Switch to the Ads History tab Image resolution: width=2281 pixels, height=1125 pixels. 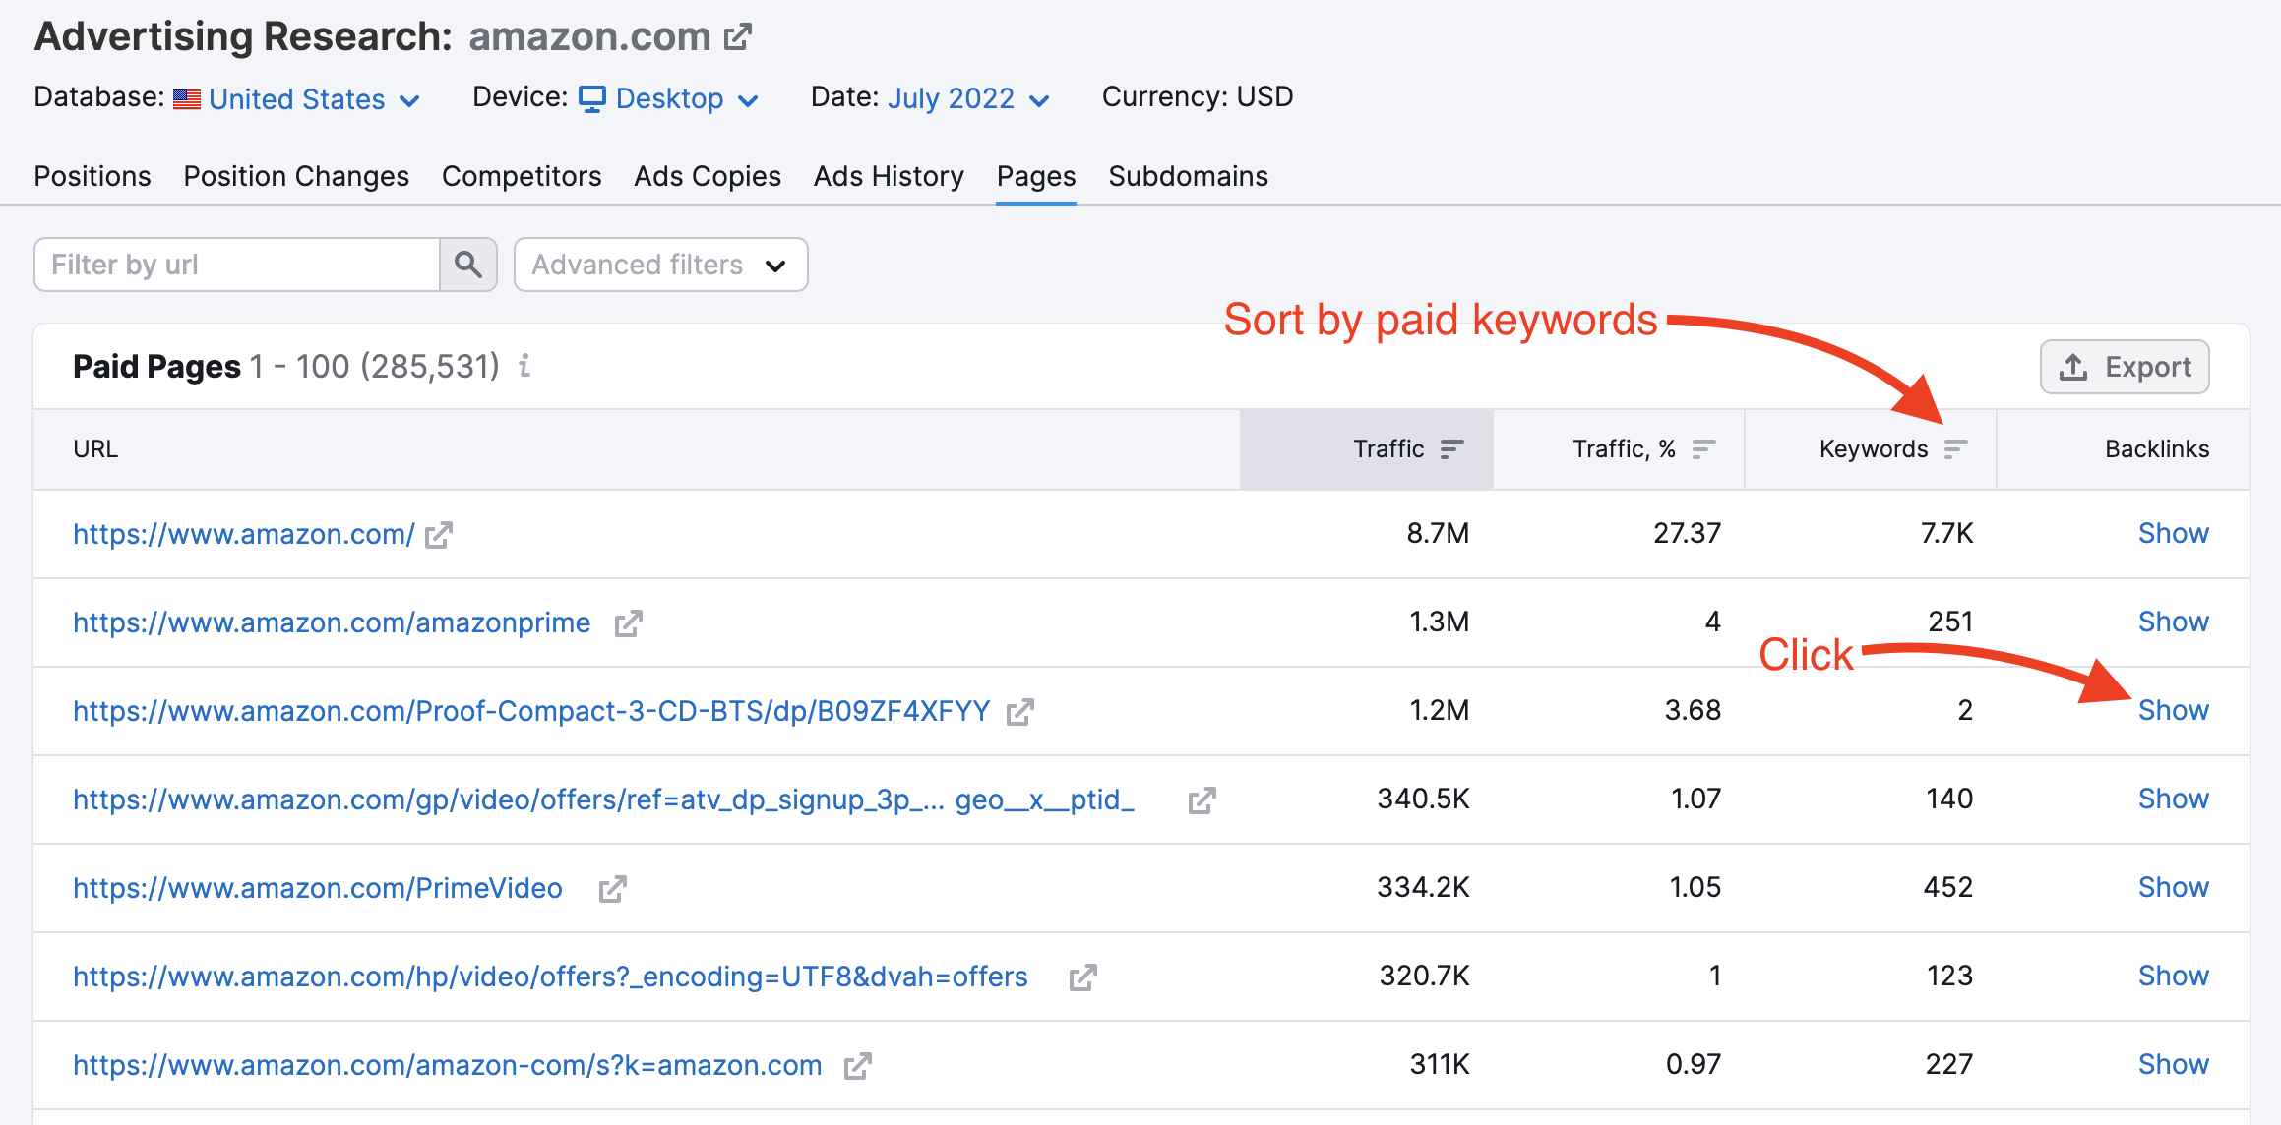click(x=889, y=176)
